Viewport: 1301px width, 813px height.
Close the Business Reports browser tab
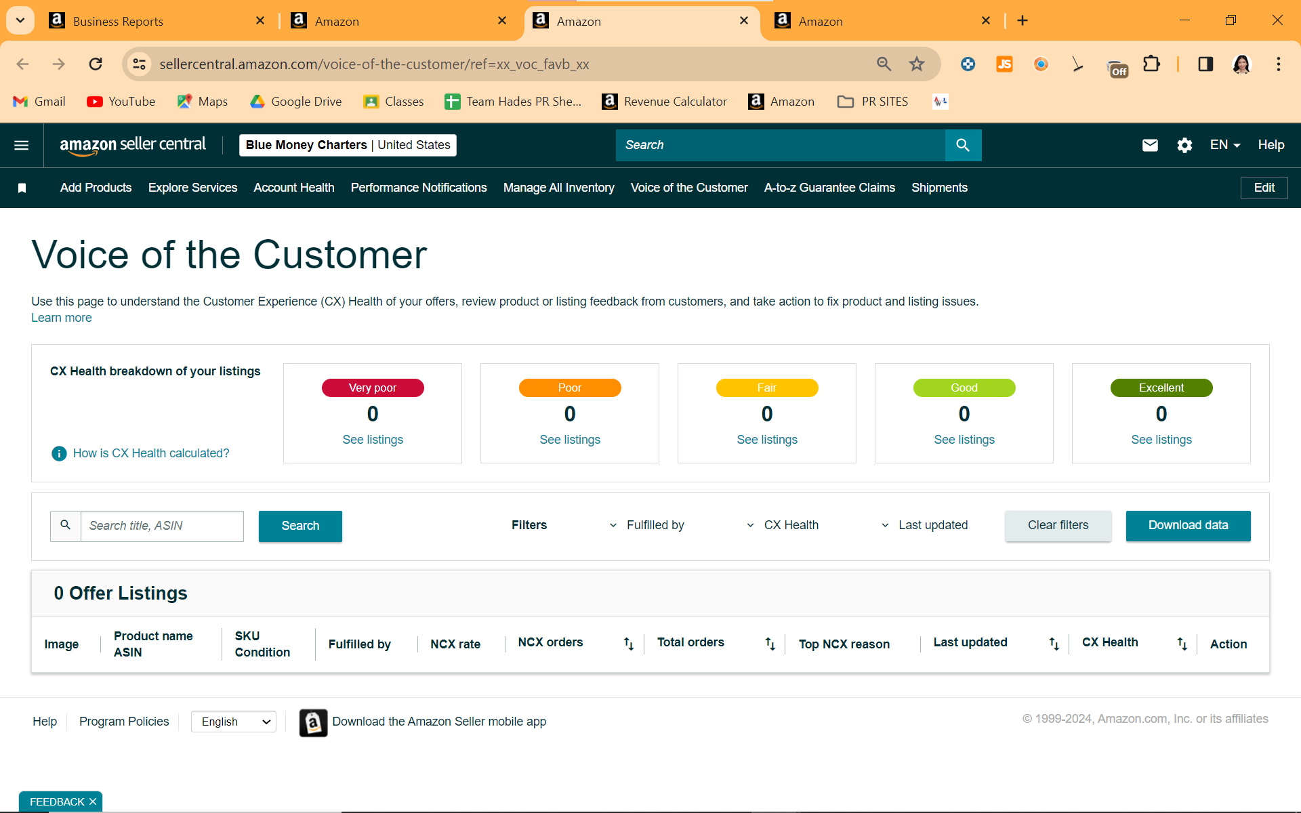(x=260, y=21)
